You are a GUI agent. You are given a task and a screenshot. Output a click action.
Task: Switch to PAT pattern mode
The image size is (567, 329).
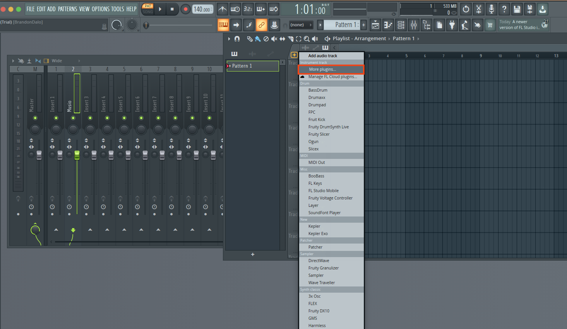tap(148, 6)
